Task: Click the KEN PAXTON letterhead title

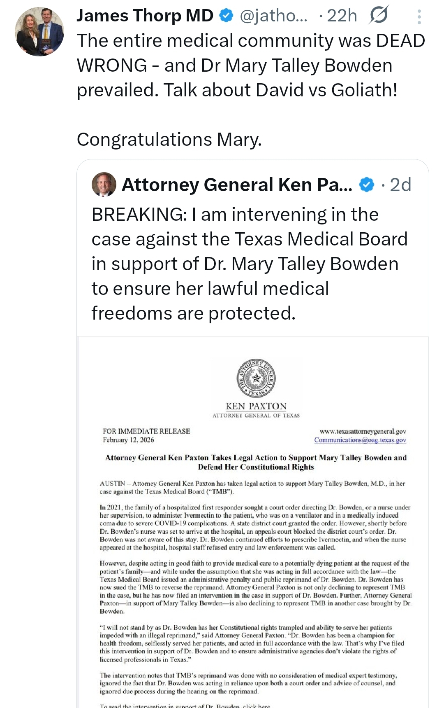Action: 256,406
